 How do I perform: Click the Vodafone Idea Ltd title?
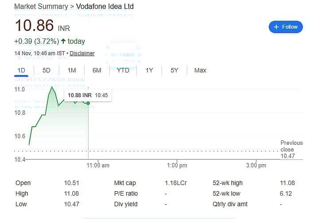105,7
